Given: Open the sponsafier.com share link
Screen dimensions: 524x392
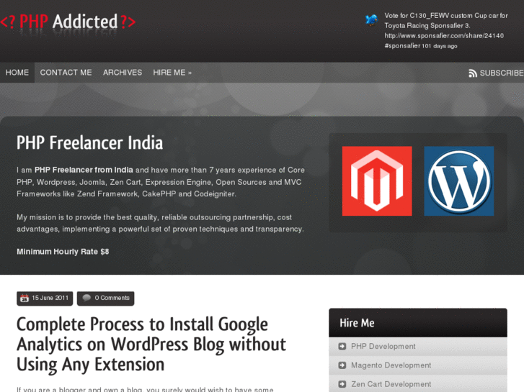Looking at the screenshot, I should pyautogui.click(x=444, y=36).
